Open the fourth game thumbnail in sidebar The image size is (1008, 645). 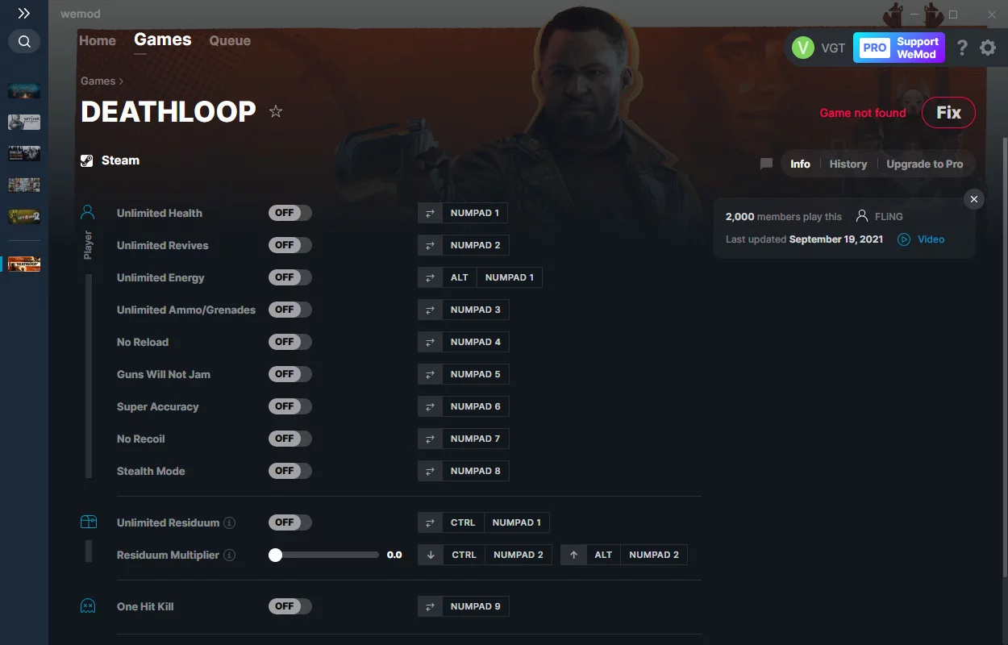24,185
